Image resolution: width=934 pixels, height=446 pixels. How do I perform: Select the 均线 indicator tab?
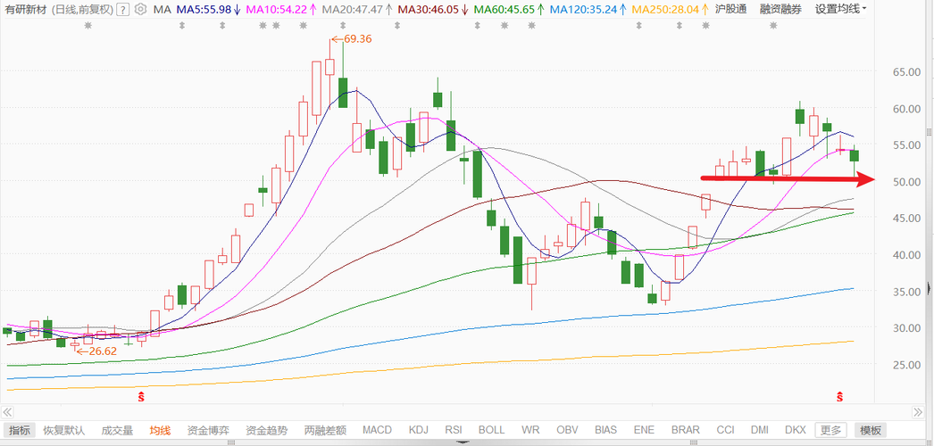point(160,430)
